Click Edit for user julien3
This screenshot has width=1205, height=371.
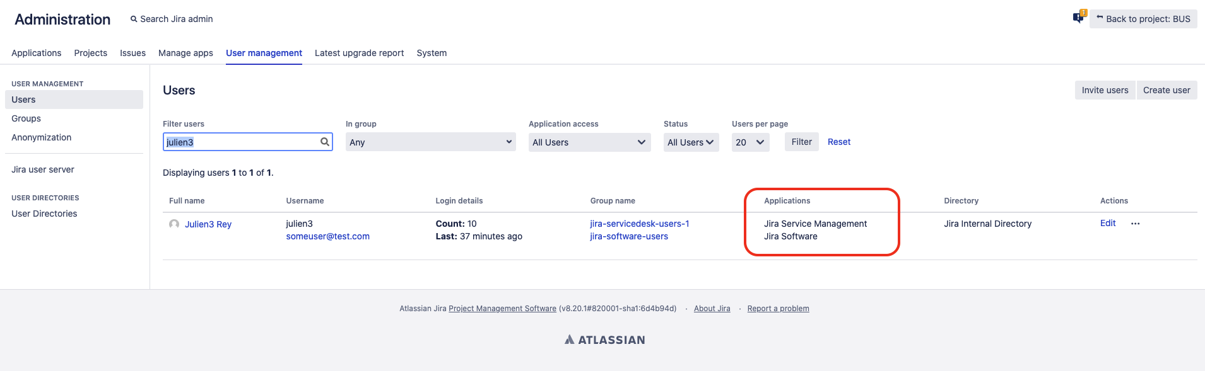(x=1108, y=223)
